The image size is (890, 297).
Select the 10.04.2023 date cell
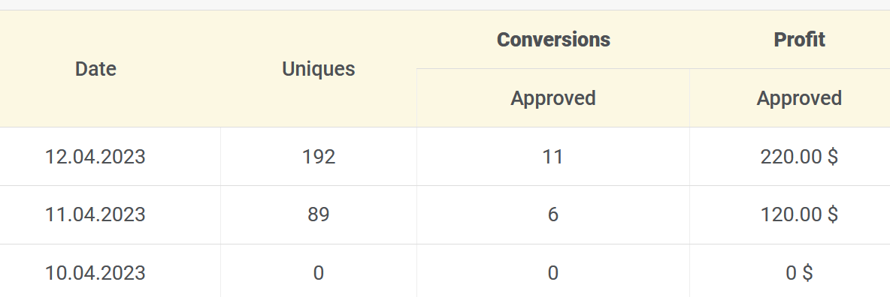click(95, 273)
